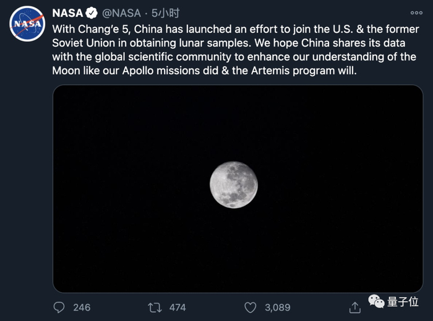Open the @NASA handle link

click(x=123, y=13)
